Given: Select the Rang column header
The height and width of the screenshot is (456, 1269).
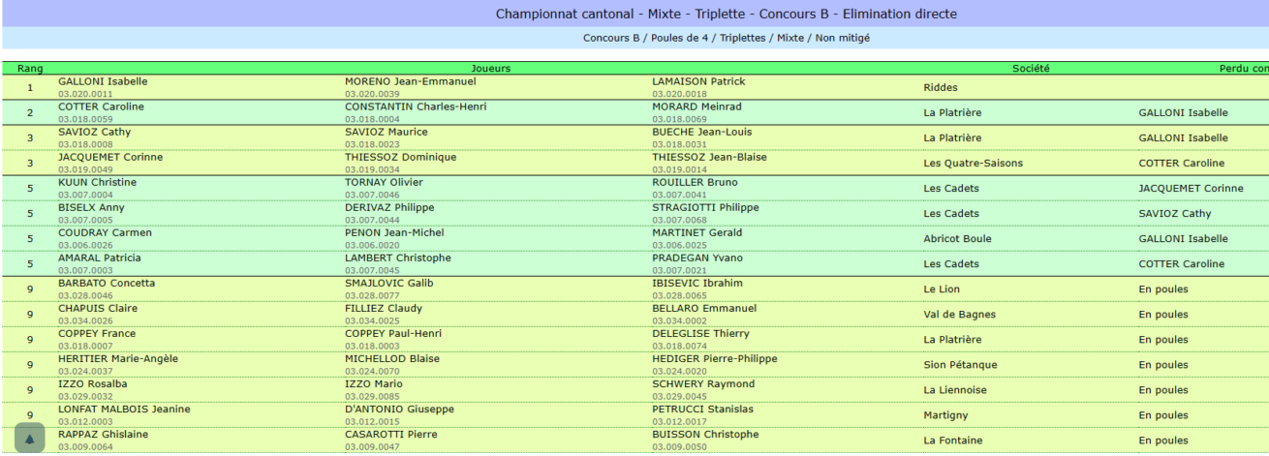Looking at the screenshot, I should (x=29, y=69).
